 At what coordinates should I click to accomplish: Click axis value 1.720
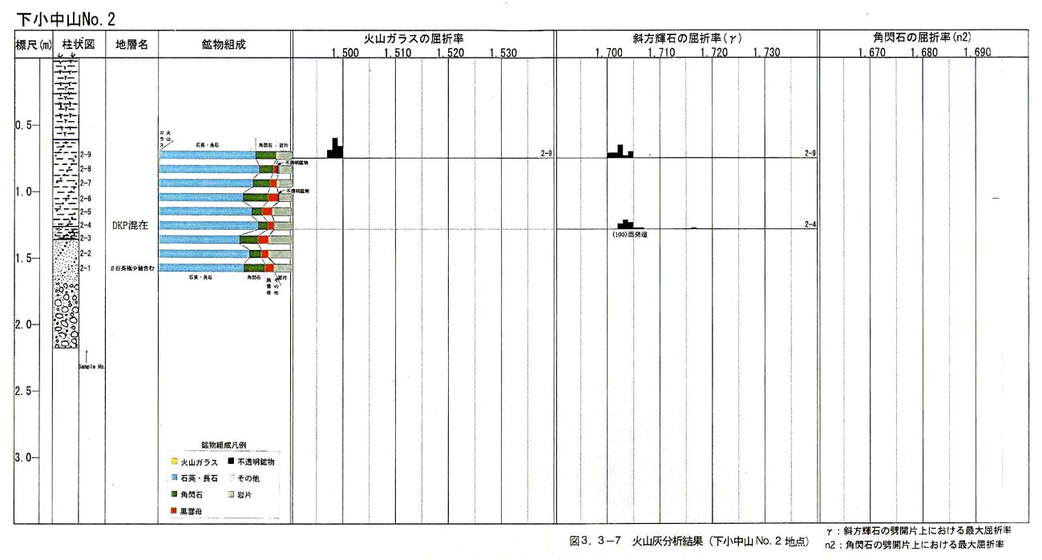[x=714, y=53]
